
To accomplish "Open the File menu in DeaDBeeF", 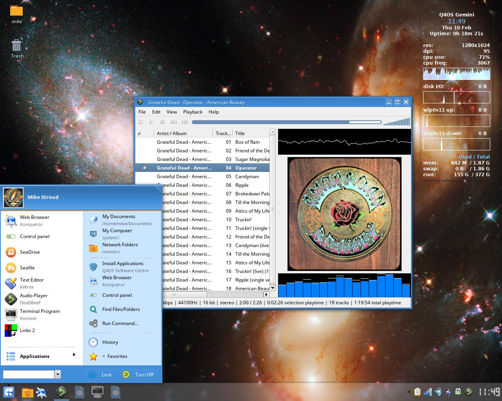I will click(142, 112).
